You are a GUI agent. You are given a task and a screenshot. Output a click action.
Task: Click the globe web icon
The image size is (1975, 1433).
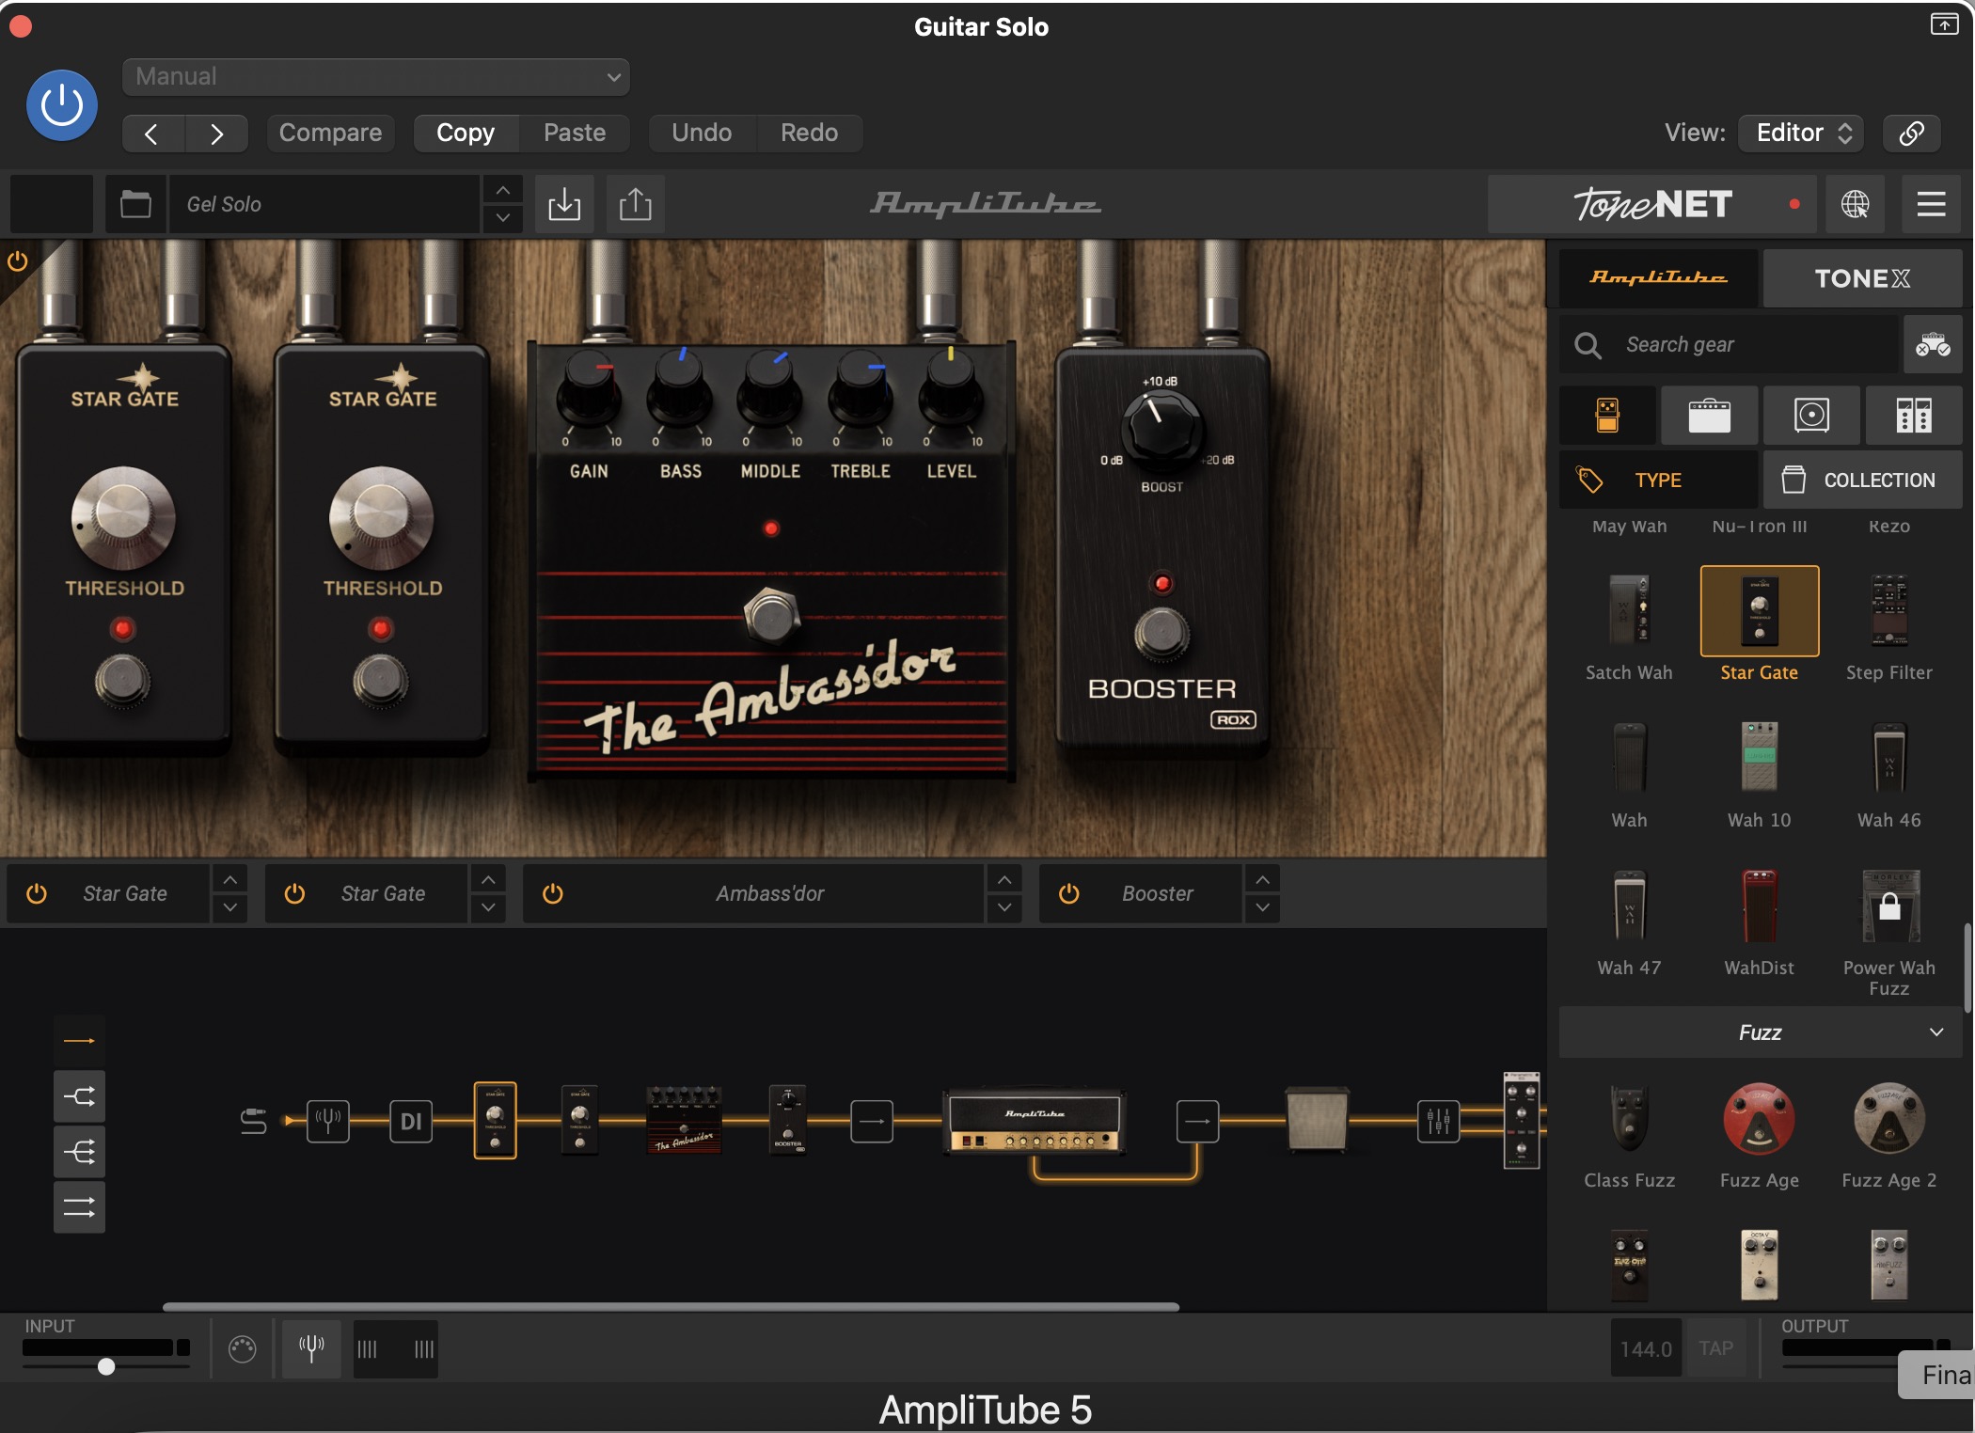tap(1855, 204)
